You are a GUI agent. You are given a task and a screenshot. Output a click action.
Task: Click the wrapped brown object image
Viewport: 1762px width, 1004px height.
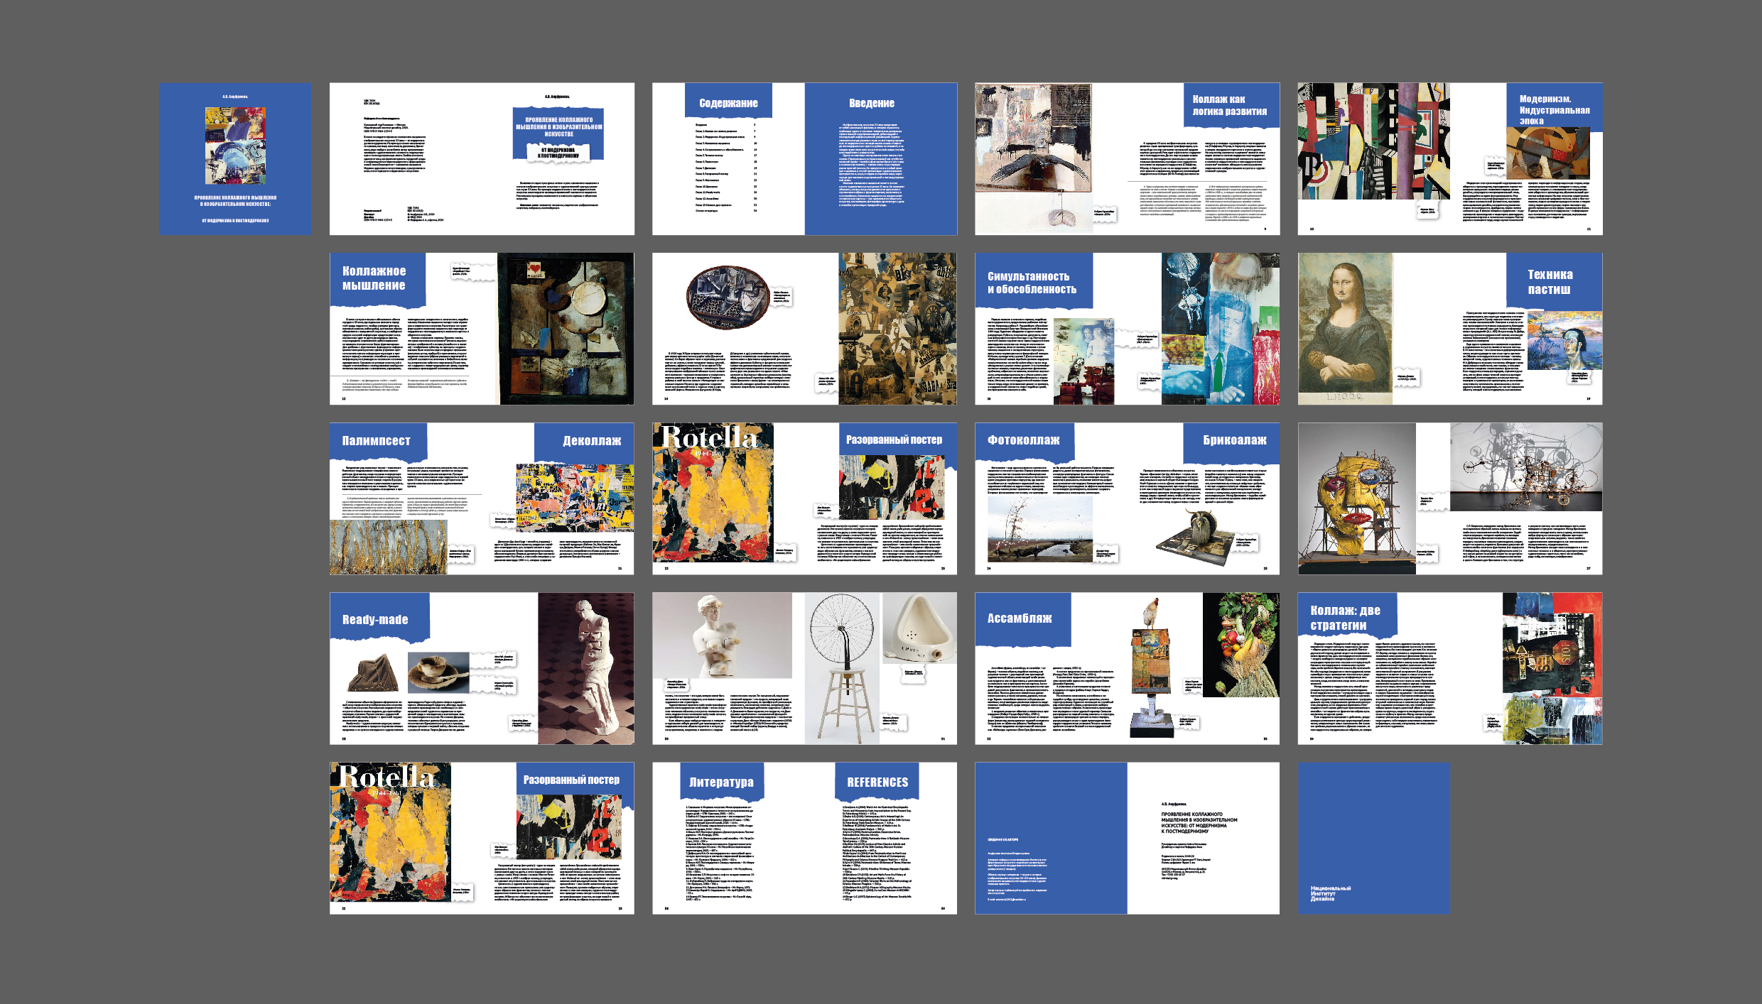pos(372,672)
